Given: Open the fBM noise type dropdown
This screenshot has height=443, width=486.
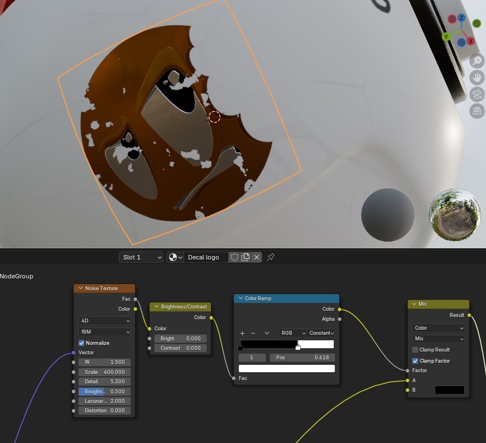Looking at the screenshot, I should [104, 332].
